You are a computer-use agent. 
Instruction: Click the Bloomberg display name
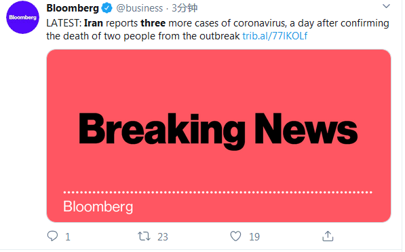[73, 8]
